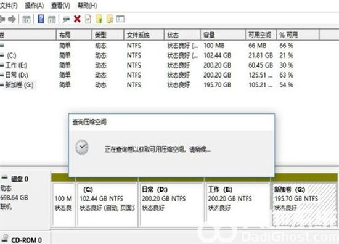Click the red X delete icon
This screenshot has width=339, height=244.
[77, 19]
